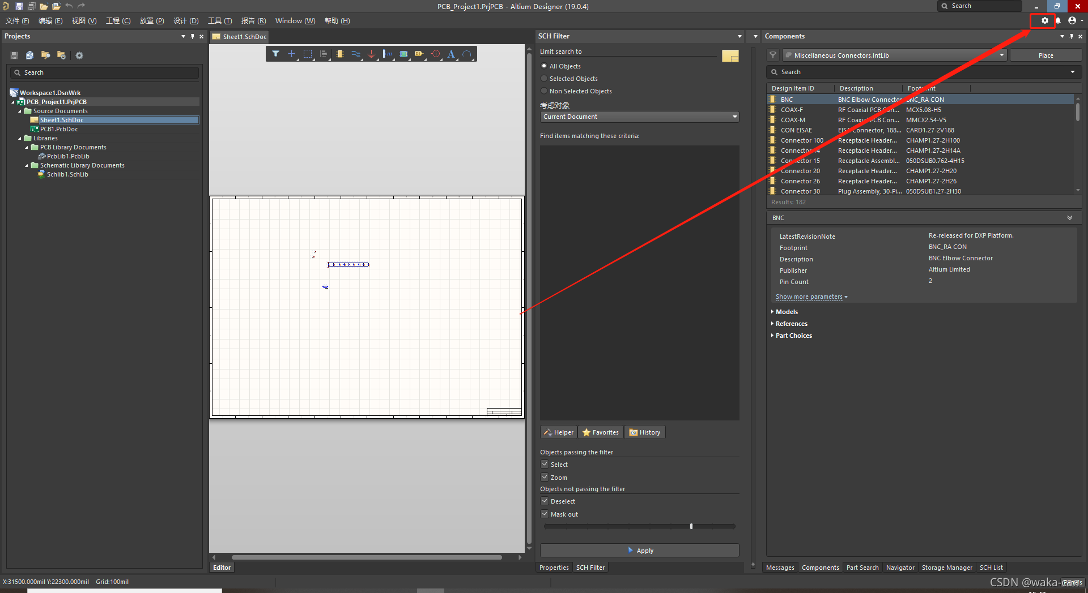Select the red directive info tool
1088x593 pixels.
pyautogui.click(x=435, y=54)
